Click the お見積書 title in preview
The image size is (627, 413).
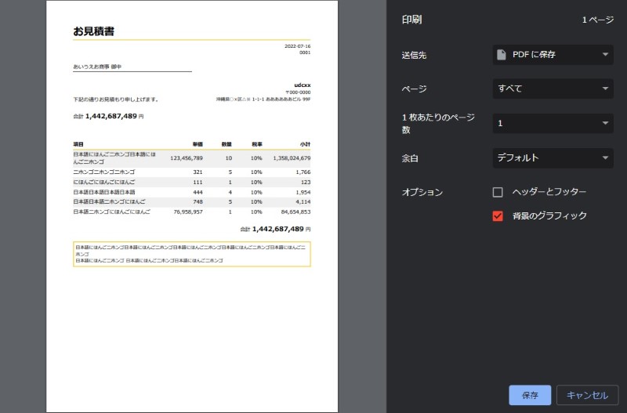95,31
